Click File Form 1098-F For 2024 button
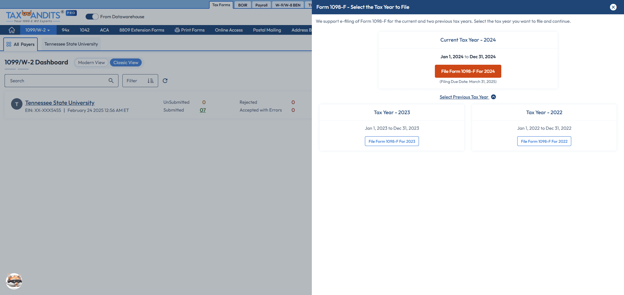This screenshot has width=624, height=295. (468, 71)
